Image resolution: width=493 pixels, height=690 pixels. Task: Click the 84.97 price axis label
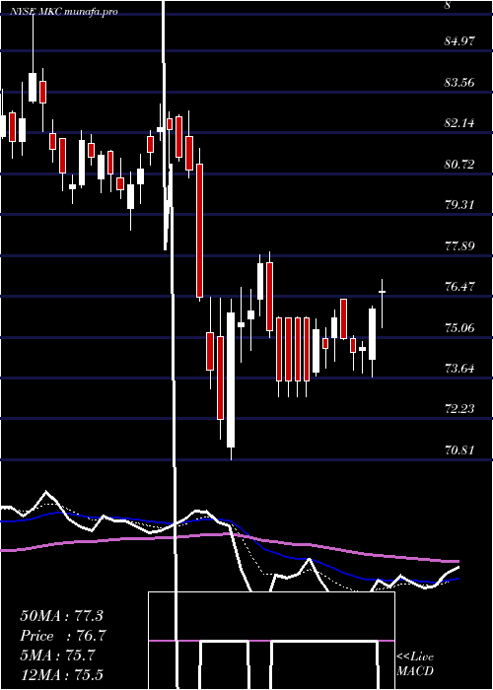click(459, 41)
